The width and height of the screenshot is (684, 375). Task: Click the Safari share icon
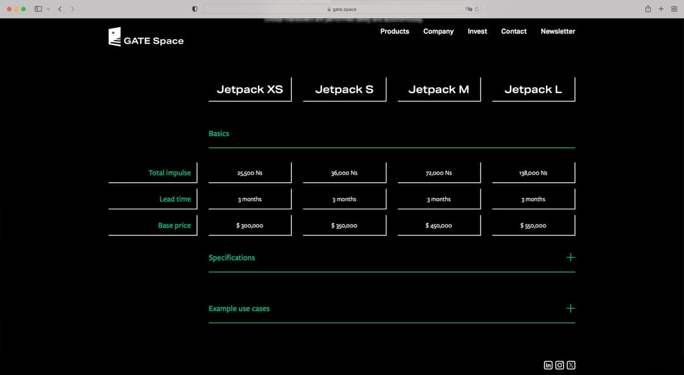pos(648,9)
